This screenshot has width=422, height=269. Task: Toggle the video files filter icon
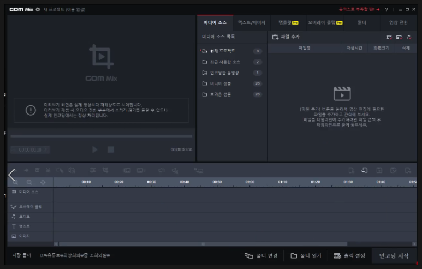tap(389, 37)
